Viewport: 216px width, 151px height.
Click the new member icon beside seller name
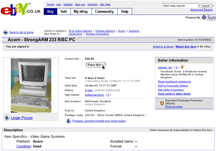point(183,67)
